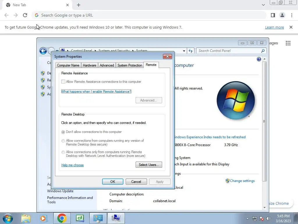The width and height of the screenshot is (298, 224).
Task: Open the Chrome profile avatar
Action: pos(282,15)
